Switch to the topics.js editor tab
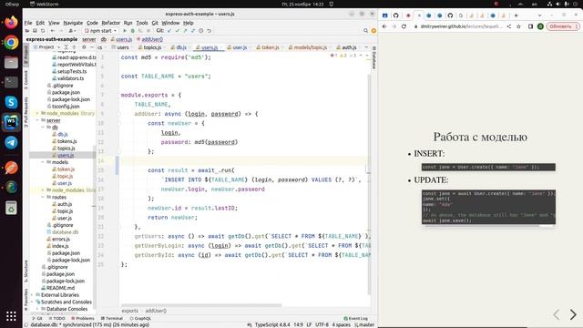Viewport: 583px width, 328px height. click(x=150, y=47)
